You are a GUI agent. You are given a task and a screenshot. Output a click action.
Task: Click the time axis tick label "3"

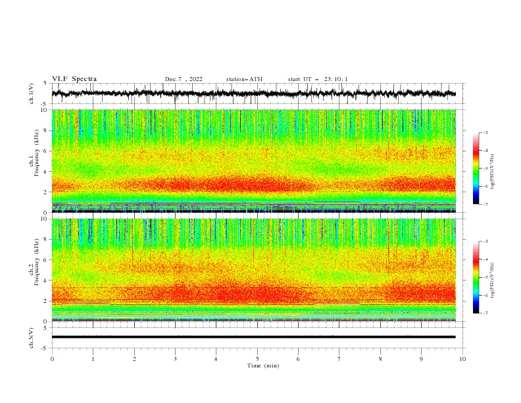click(175, 359)
